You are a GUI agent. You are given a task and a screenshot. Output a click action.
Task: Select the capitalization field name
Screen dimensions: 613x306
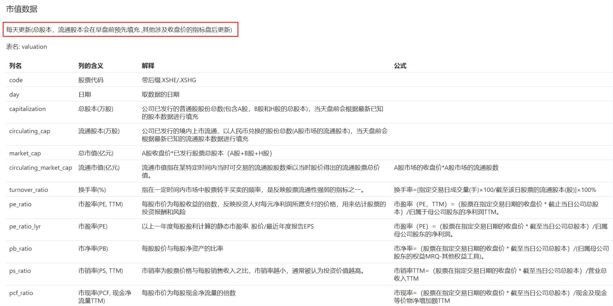point(27,109)
